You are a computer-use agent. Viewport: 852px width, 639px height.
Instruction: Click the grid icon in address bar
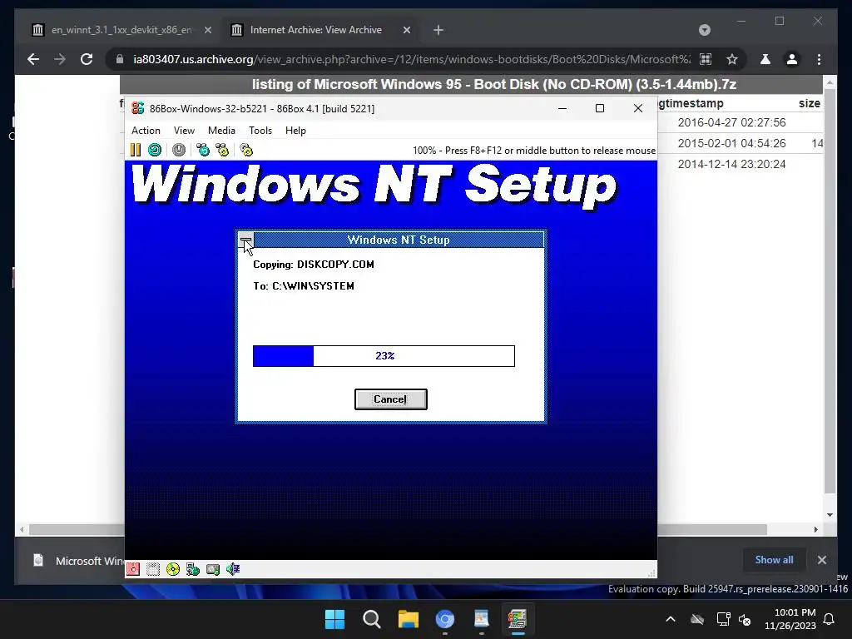(x=706, y=59)
